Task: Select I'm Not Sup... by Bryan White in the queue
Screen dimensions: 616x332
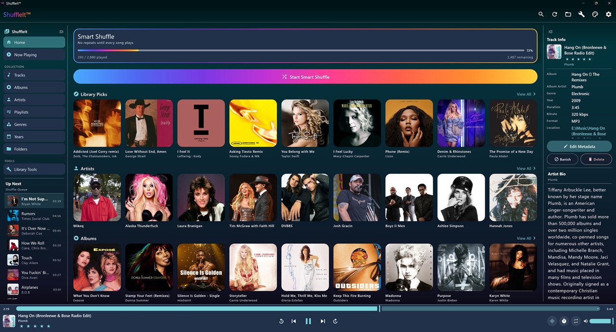Action: 34,201
